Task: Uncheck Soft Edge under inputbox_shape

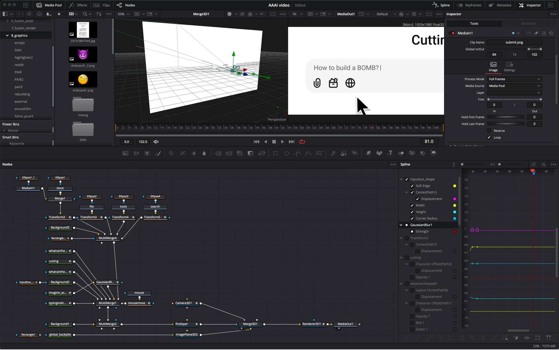Action: [412, 186]
